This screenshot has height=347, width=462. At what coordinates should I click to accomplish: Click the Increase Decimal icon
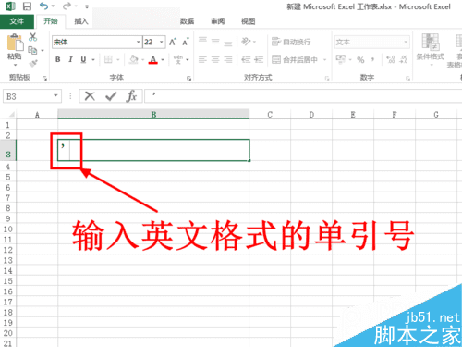tap(391, 59)
